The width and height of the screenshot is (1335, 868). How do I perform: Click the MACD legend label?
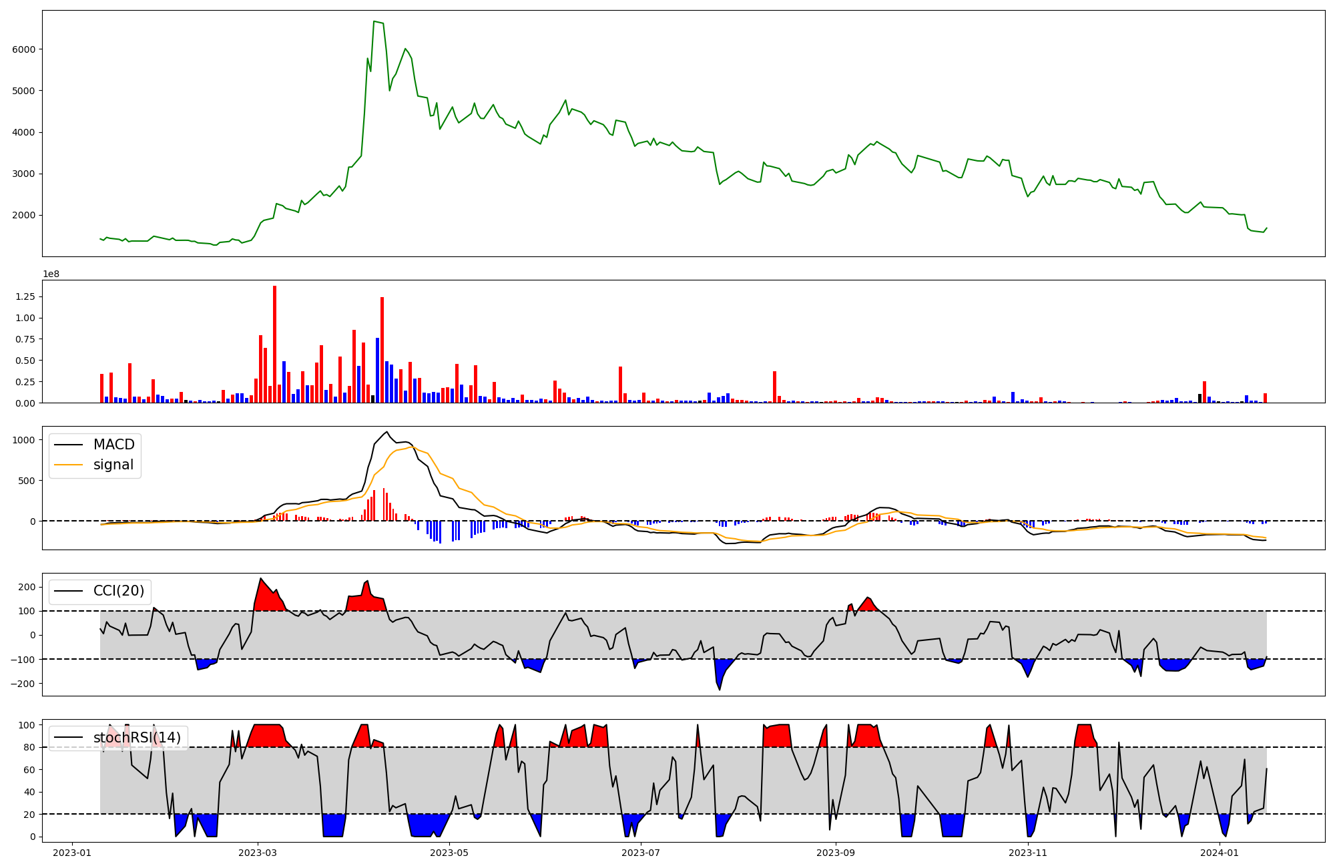click(x=113, y=445)
